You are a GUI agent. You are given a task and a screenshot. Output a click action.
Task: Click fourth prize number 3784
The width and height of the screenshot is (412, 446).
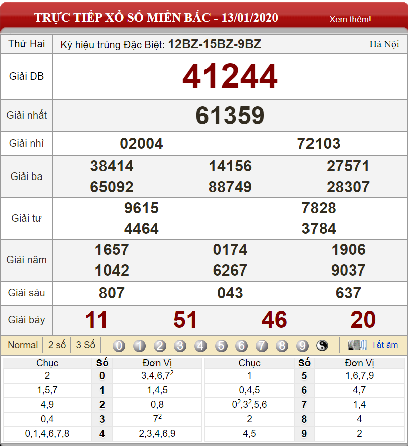pos(319,229)
